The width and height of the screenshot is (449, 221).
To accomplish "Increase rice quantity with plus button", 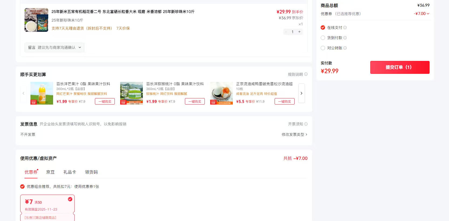I will click(x=299, y=32).
